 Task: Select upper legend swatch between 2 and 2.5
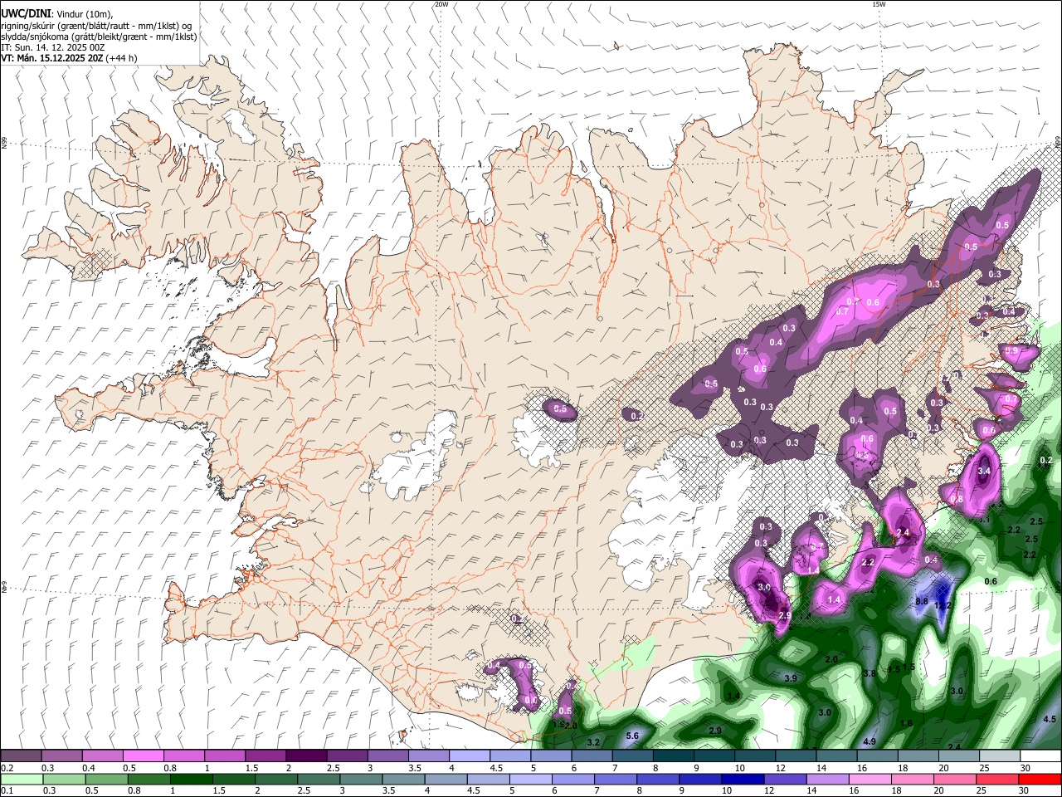click(x=306, y=756)
